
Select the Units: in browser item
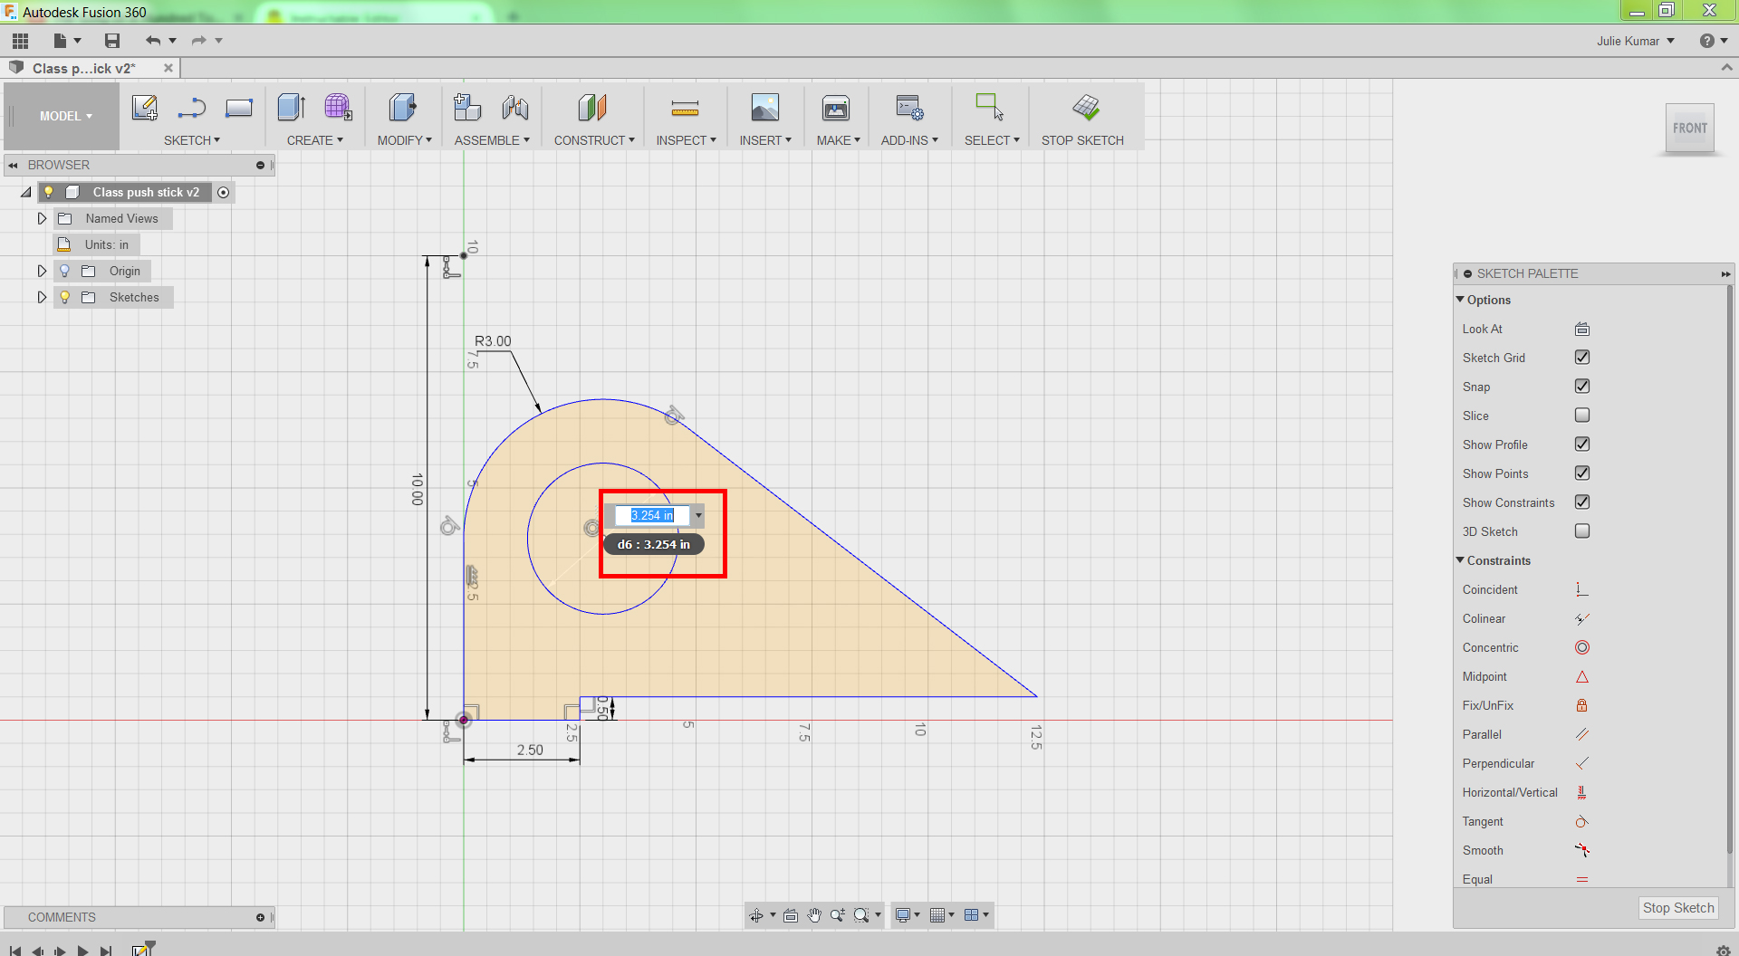pos(96,244)
